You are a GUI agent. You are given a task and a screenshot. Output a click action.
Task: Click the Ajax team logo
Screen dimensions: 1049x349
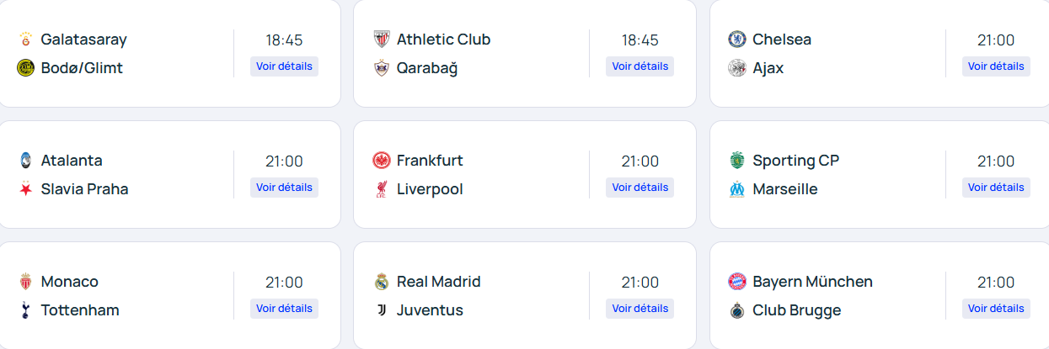click(737, 68)
